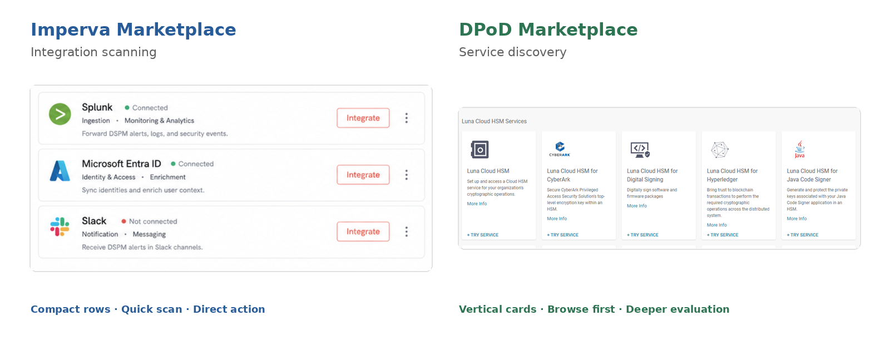Image resolution: width=890 pixels, height=345 pixels.
Task: Click the Notification tag on Slack row
Action: tap(100, 234)
